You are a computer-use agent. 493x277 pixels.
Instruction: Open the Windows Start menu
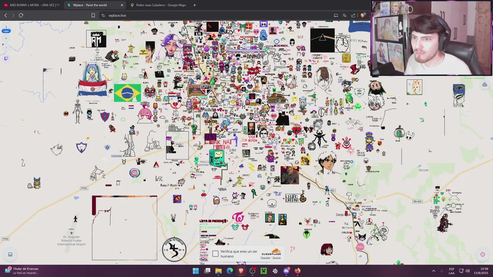pyautogui.click(x=196, y=271)
